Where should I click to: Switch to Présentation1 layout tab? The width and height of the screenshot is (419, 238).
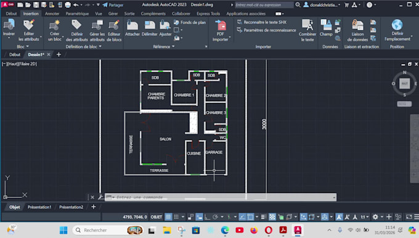coord(39,207)
